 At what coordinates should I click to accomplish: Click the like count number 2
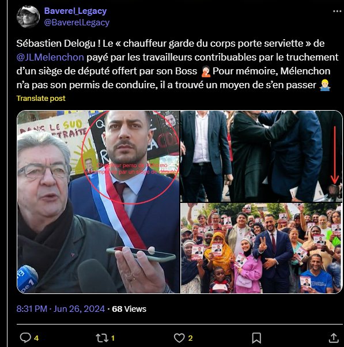pyautogui.click(x=190, y=338)
